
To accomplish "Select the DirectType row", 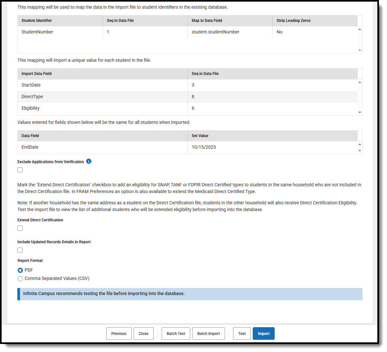I will (187, 97).
